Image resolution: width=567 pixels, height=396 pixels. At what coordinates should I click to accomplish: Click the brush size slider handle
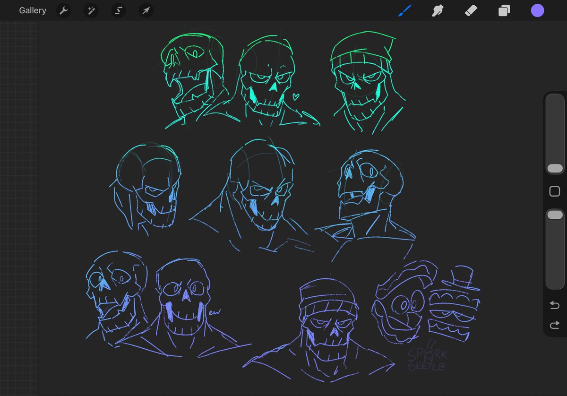[555, 168]
